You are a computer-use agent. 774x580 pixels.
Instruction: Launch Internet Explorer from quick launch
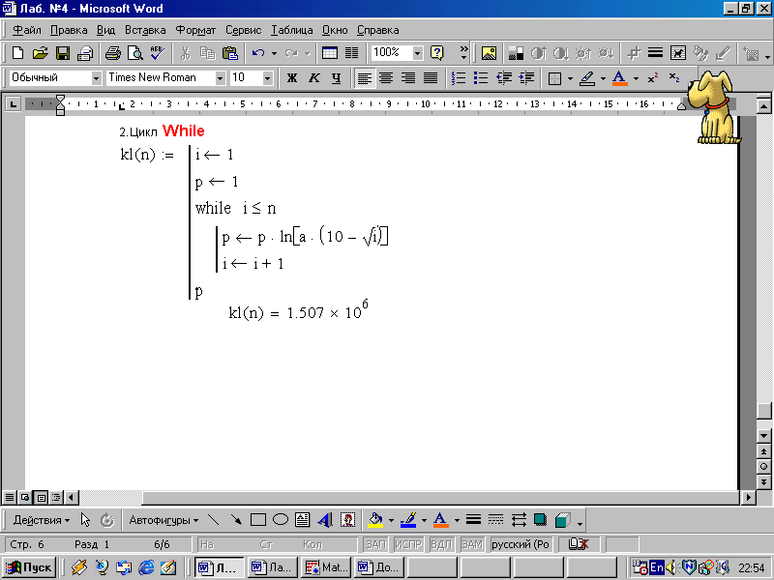pos(146,567)
